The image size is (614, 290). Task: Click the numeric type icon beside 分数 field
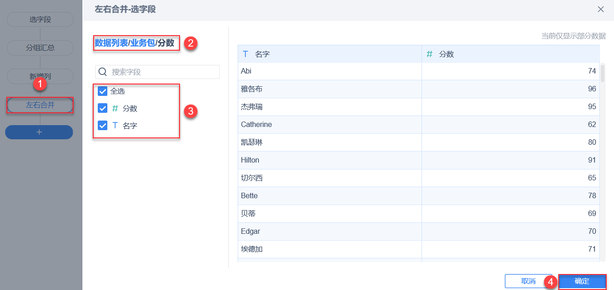click(x=115, y=108)
